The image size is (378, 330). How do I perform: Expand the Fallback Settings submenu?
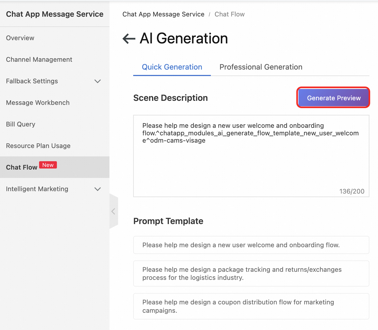[98, 81]
